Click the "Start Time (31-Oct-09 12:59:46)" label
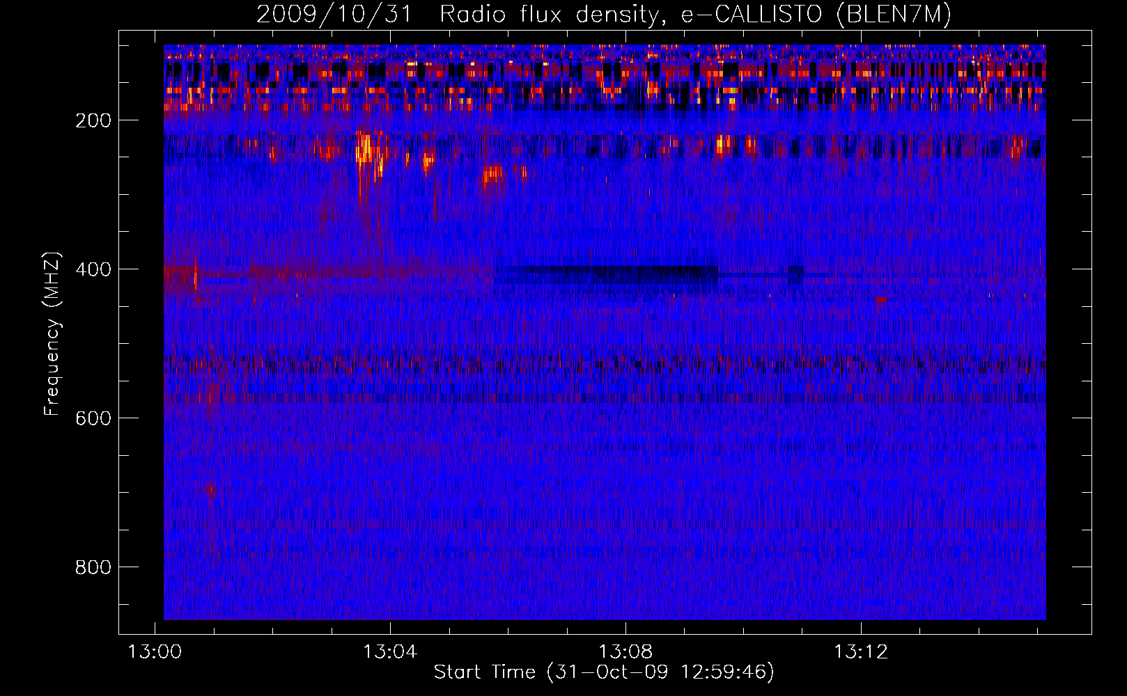Viewport: 1127px width, 696px height. (x=604, y=672)
